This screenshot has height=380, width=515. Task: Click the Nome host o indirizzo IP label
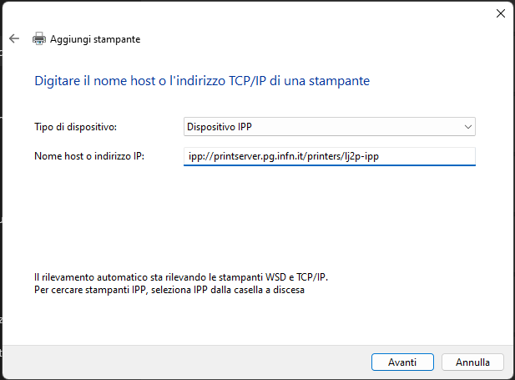(89, 156)
